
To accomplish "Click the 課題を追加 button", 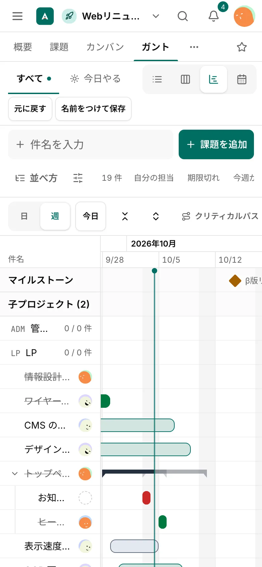I will (x=216, y=144).
